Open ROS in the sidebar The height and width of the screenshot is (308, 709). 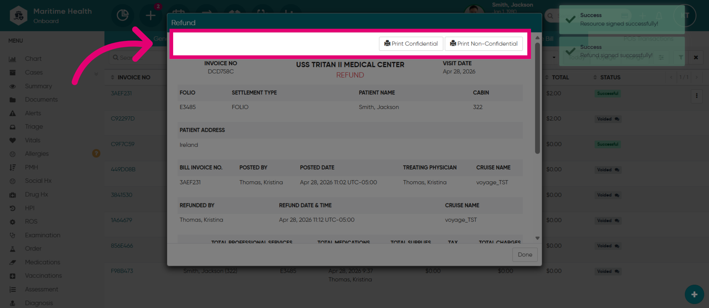pyautogui.click(x=31, y=221)
